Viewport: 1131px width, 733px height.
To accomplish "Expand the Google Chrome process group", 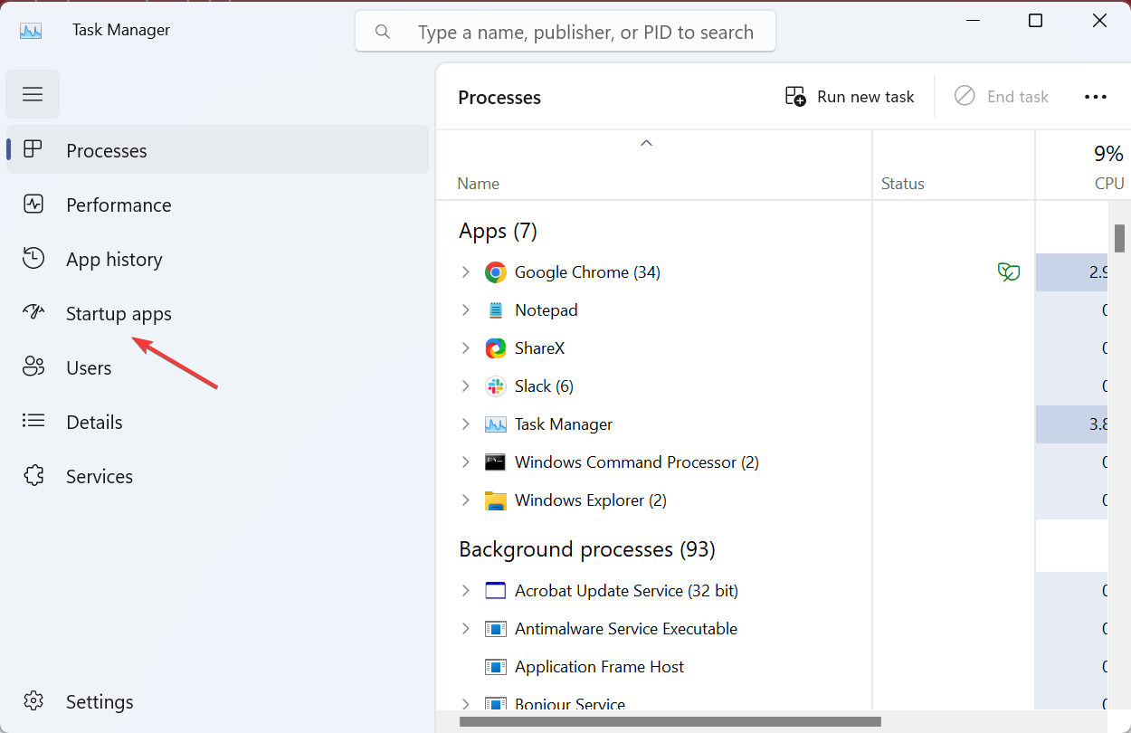I will (466, 272).
